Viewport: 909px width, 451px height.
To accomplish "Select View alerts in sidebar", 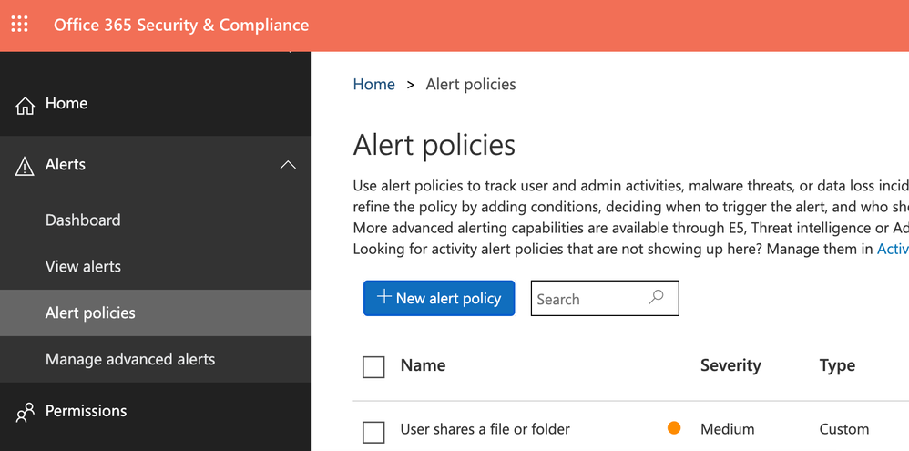I will click(83, 267).
